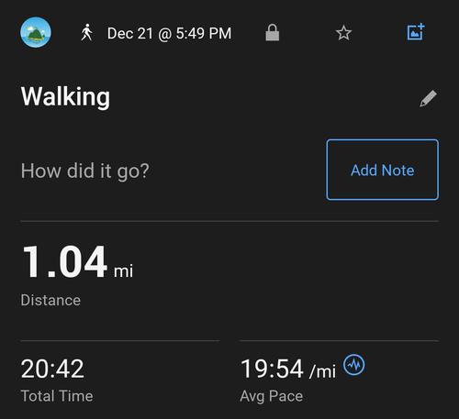The image size is (459, 419).
Task: Select the 1.04 mi distance value
Action: point(78,261)
